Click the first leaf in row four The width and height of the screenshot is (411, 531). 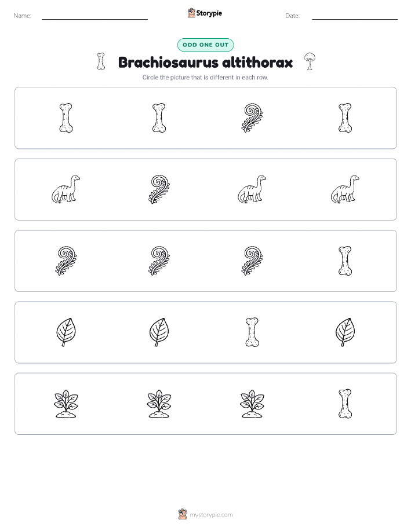[66, 332]
